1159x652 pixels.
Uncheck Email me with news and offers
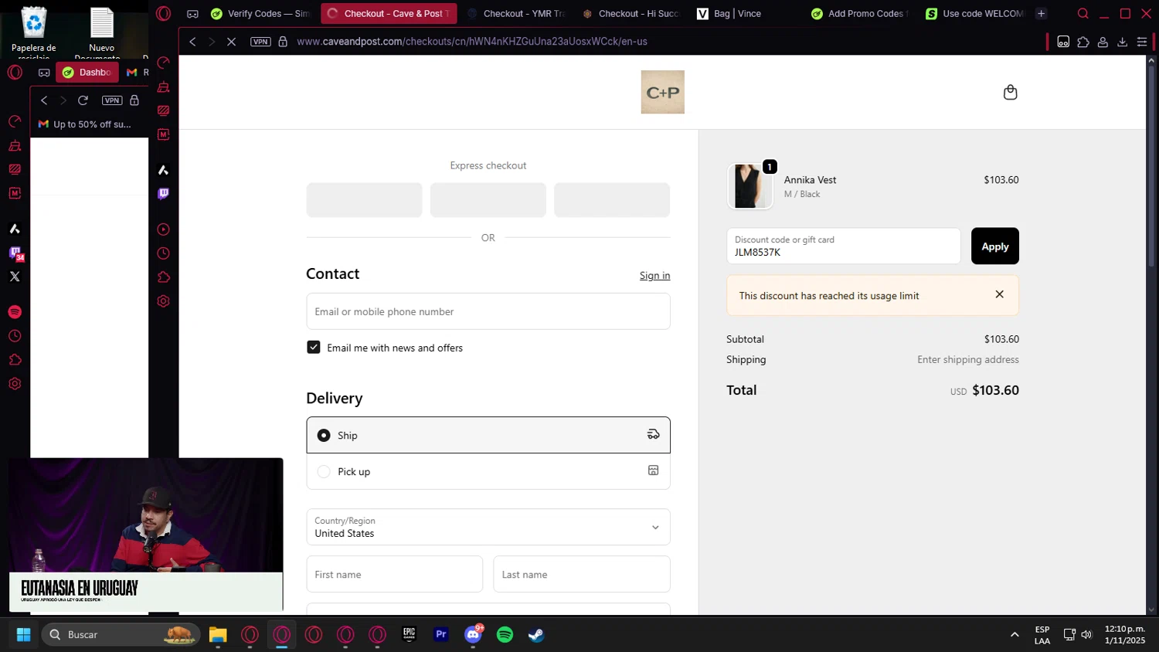tap(314, 348)
